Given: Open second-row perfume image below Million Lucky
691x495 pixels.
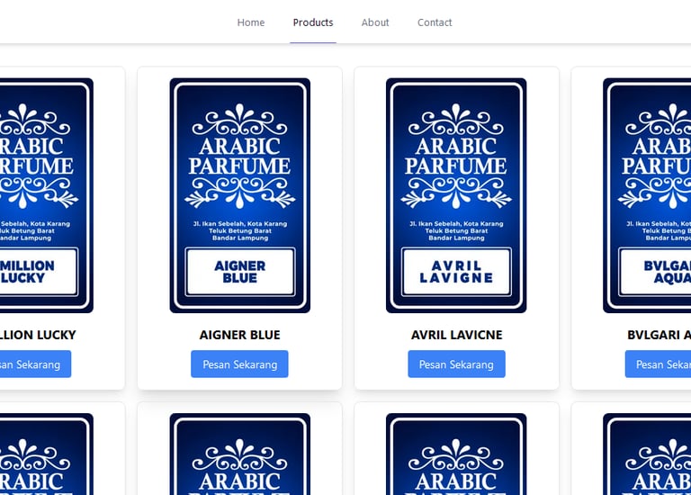Looking at the screenshot, I should (47, 454).
